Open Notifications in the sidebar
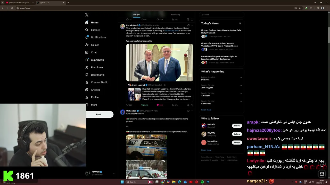Image resolution: width=330 pixels, height=185 pixels. pos(96,37)
